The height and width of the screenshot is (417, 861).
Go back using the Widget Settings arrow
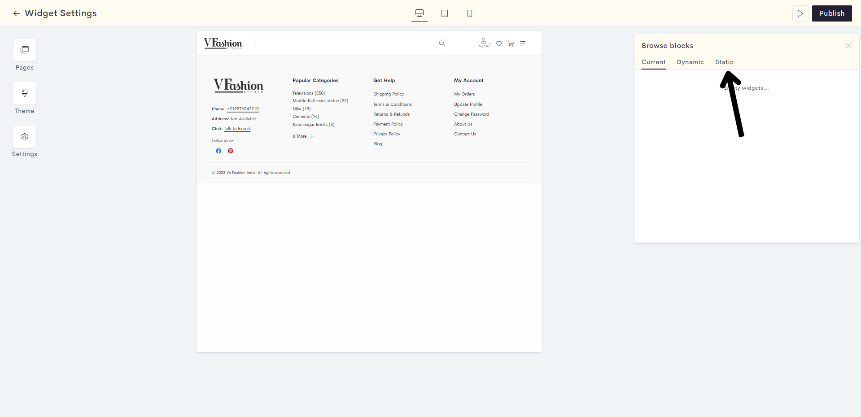(17, 13)
